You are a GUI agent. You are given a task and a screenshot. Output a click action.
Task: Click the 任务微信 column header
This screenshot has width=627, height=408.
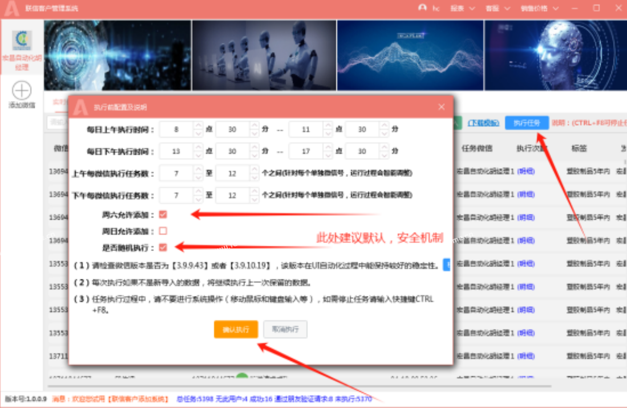click(x=476, y=148)
